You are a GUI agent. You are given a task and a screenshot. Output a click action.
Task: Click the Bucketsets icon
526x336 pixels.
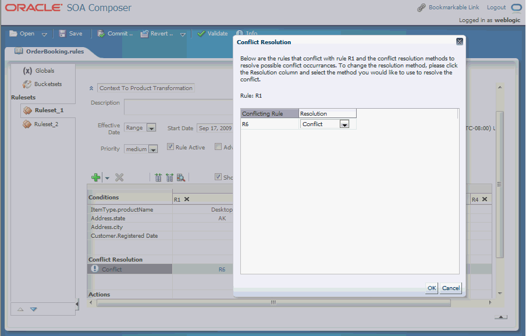[x=27, y=84]
